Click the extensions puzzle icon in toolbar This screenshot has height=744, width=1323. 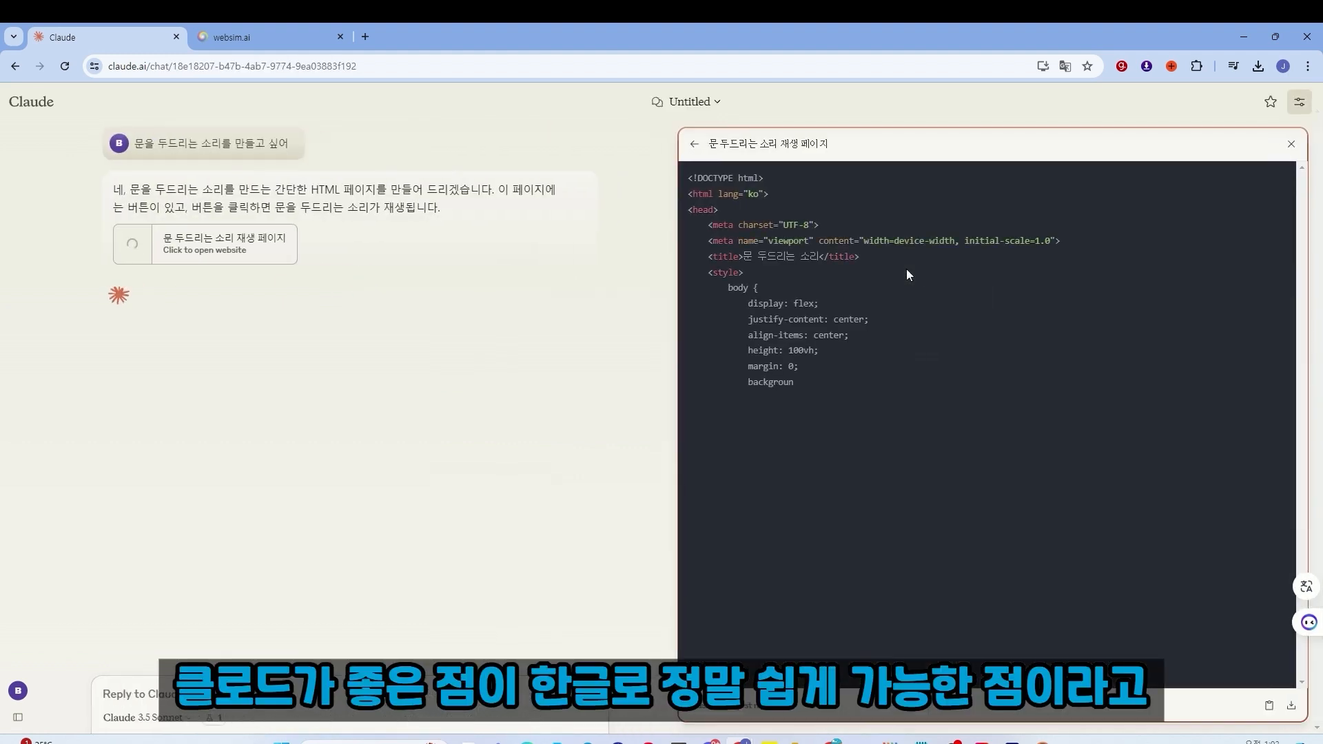point(1198,65)
